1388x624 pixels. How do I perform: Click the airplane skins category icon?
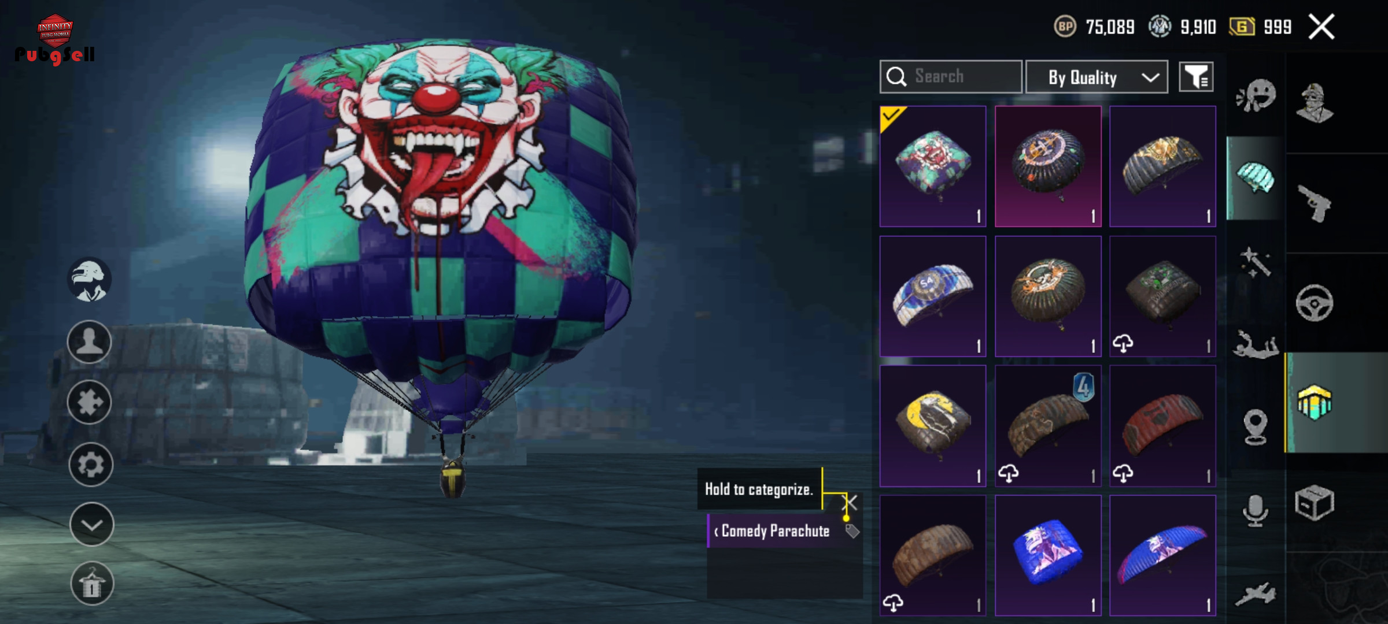click(1256, 593)
